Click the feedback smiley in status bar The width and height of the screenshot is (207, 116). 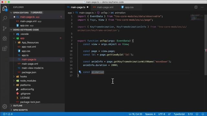(x=197, y=114)
